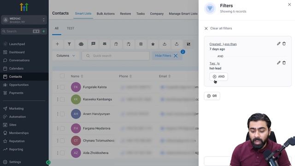
Task: Click the star review toolbar icon
Action: coord(153,44)
